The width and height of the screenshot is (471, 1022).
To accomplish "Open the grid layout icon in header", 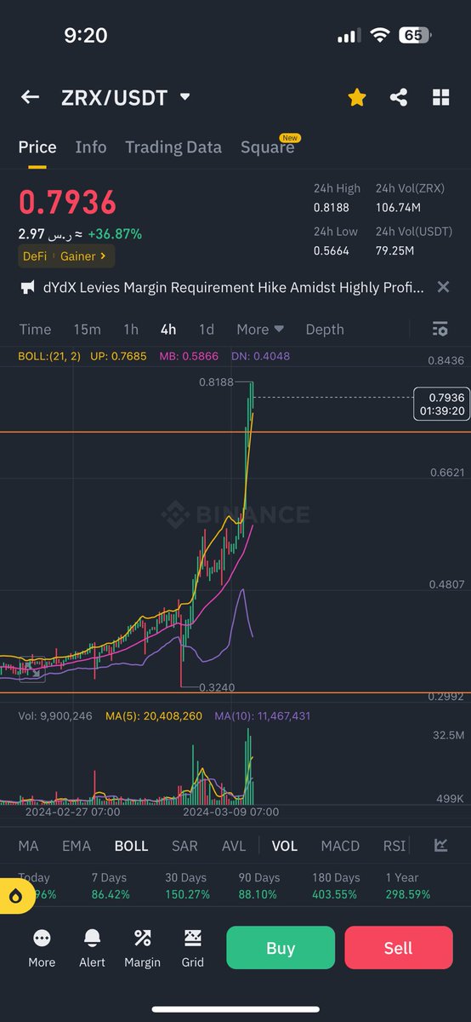I will (440, 97).
